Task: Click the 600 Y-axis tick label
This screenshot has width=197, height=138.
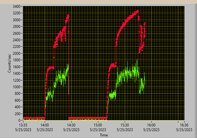Action: click(18, 100)
